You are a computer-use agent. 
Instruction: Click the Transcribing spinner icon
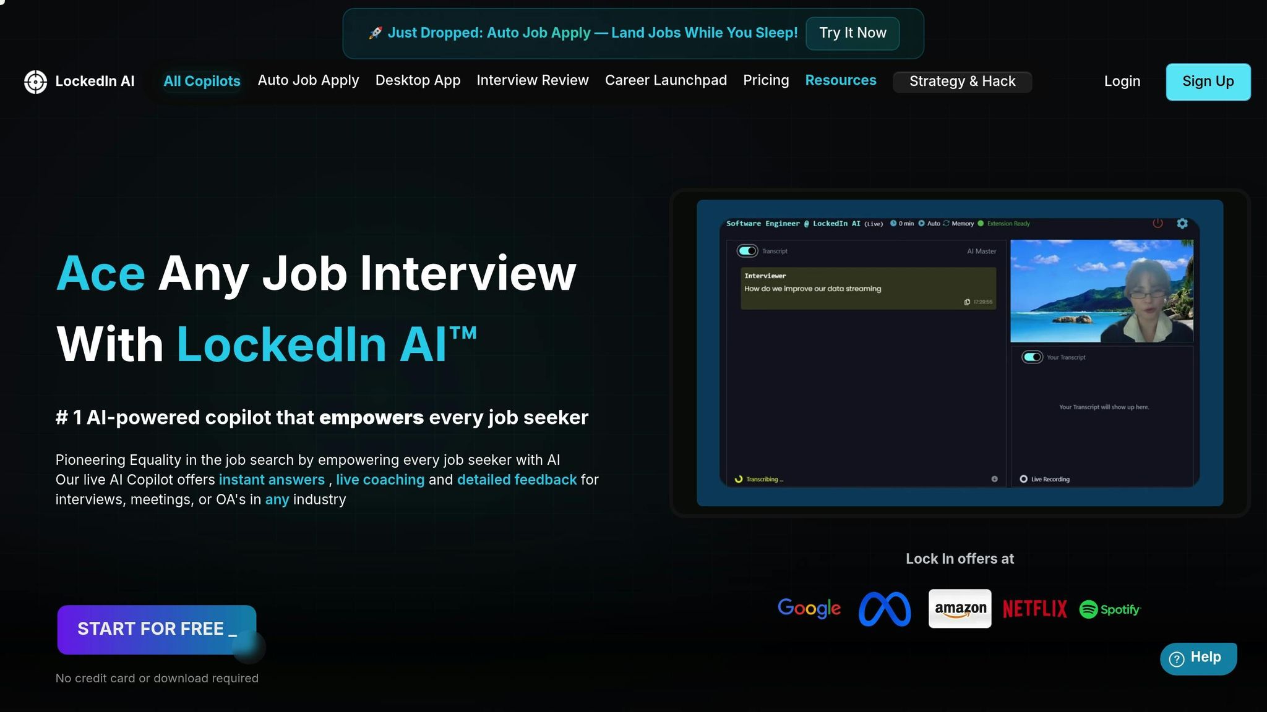point(738,479)
